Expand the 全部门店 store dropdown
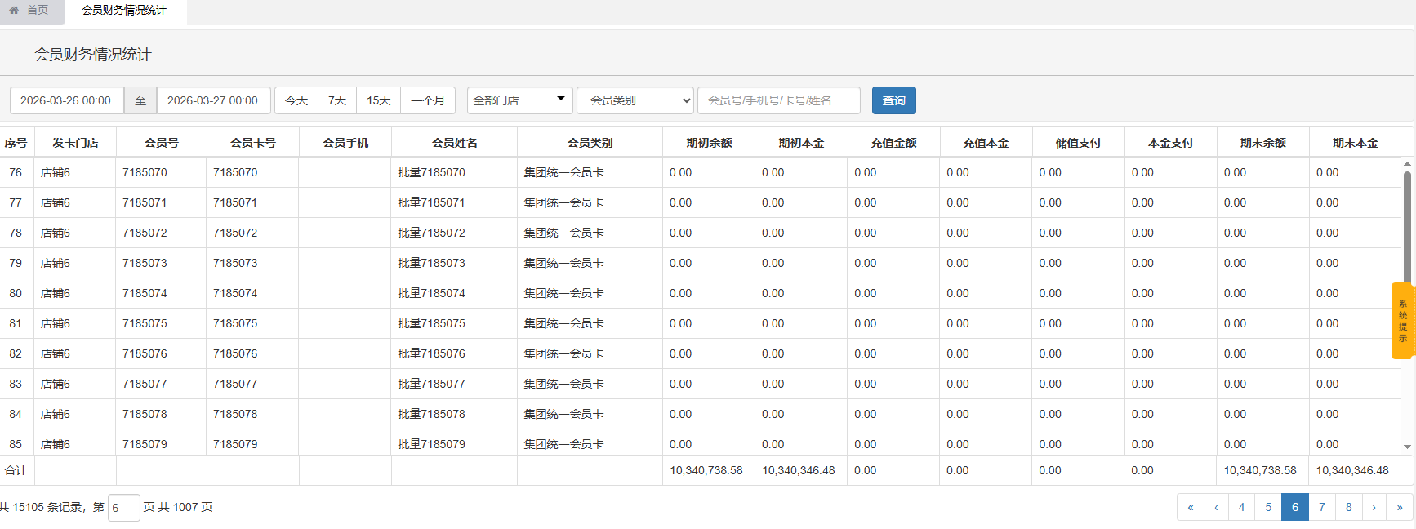The width and height of the screenshot is (1416, 529). 519,100
